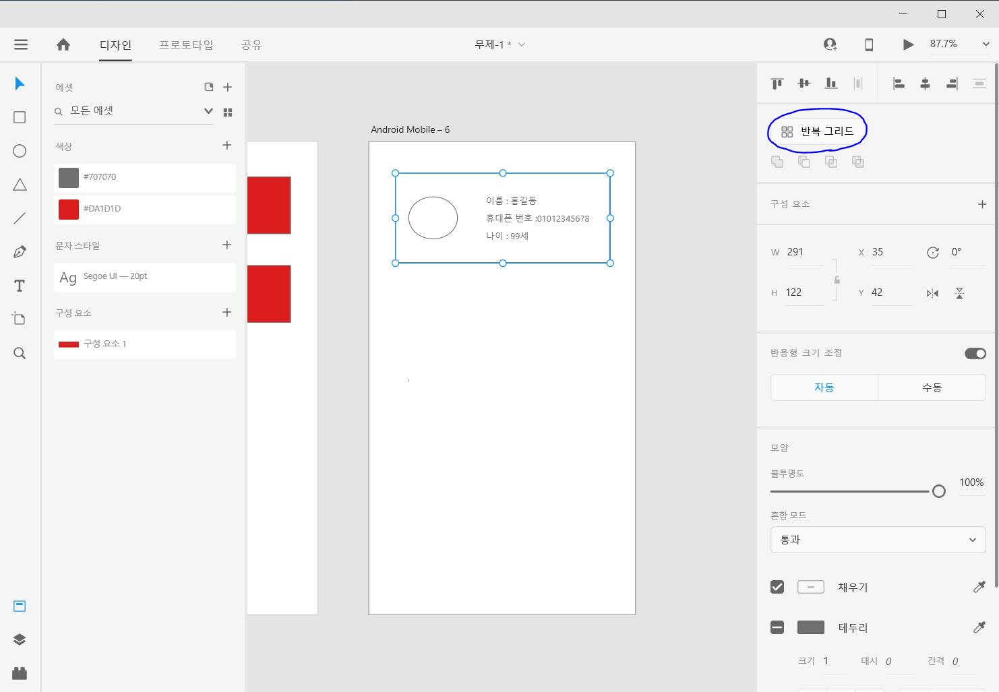Open the 혼합 모드 통과 dropdown
Viewport: 999px width, 692px height.
coord(878,540)
